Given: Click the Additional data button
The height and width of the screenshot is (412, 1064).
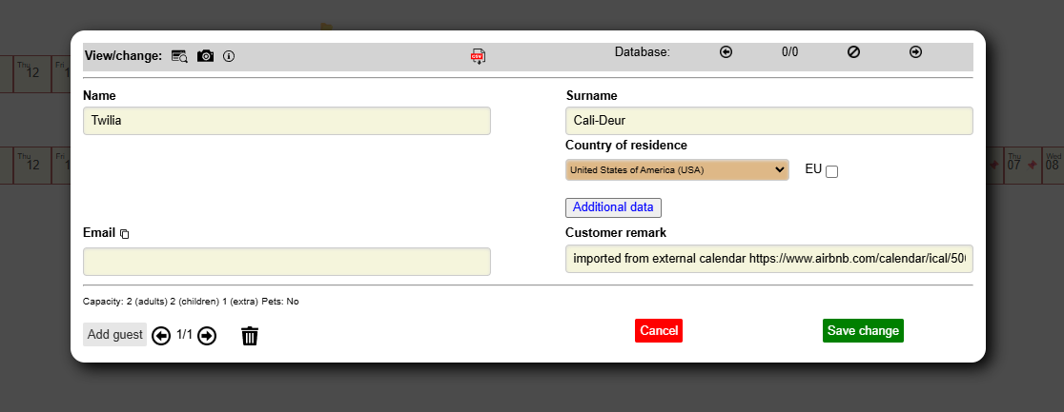Looking at the screenshot, I should pos(613,207).
